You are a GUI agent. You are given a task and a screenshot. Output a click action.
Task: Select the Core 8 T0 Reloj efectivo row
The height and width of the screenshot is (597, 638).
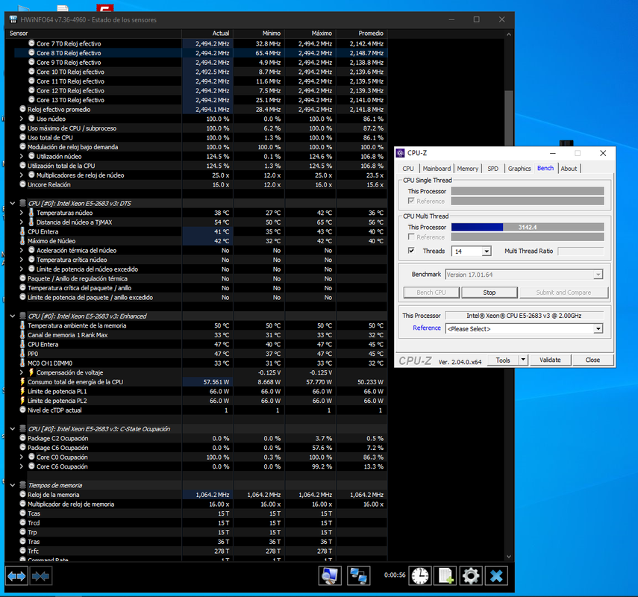pyautogui.click(x=201, y=53)
